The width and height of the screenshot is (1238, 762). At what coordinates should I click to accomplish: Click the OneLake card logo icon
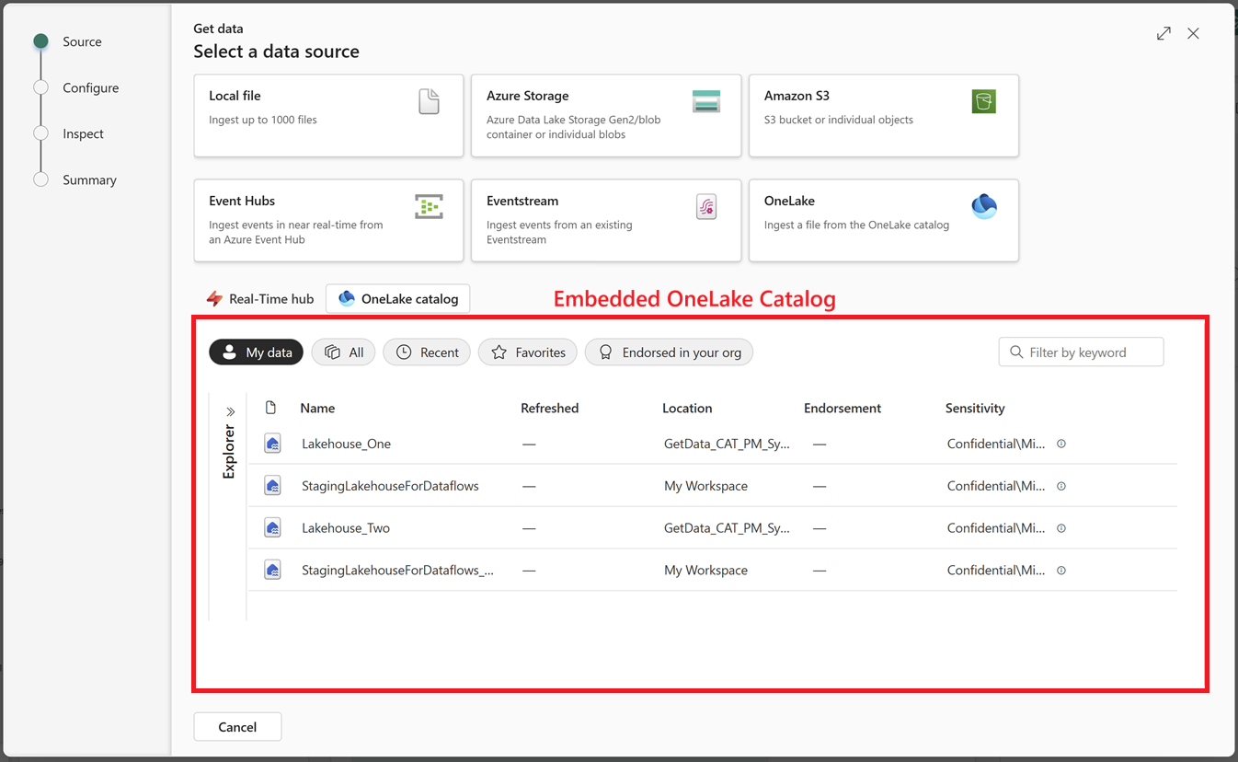984,206
